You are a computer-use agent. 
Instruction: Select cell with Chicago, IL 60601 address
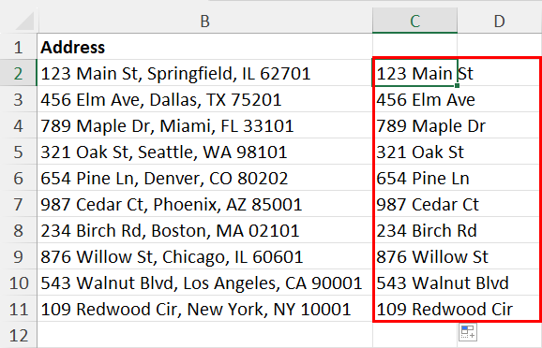tap(204, 256)
